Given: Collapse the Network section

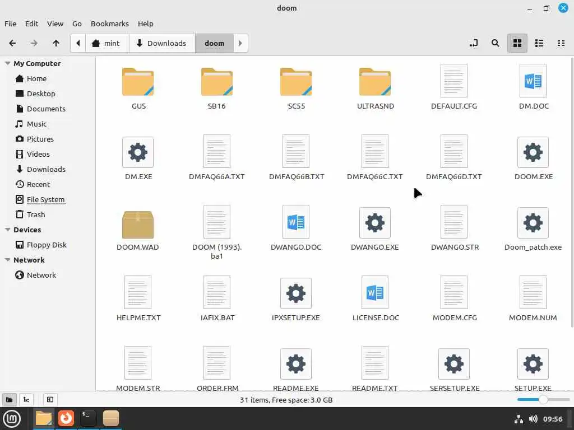Looking at the screenshot, I should (x=7, y=260).
